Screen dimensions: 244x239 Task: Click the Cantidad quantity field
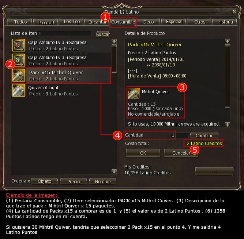pos(179,135)
